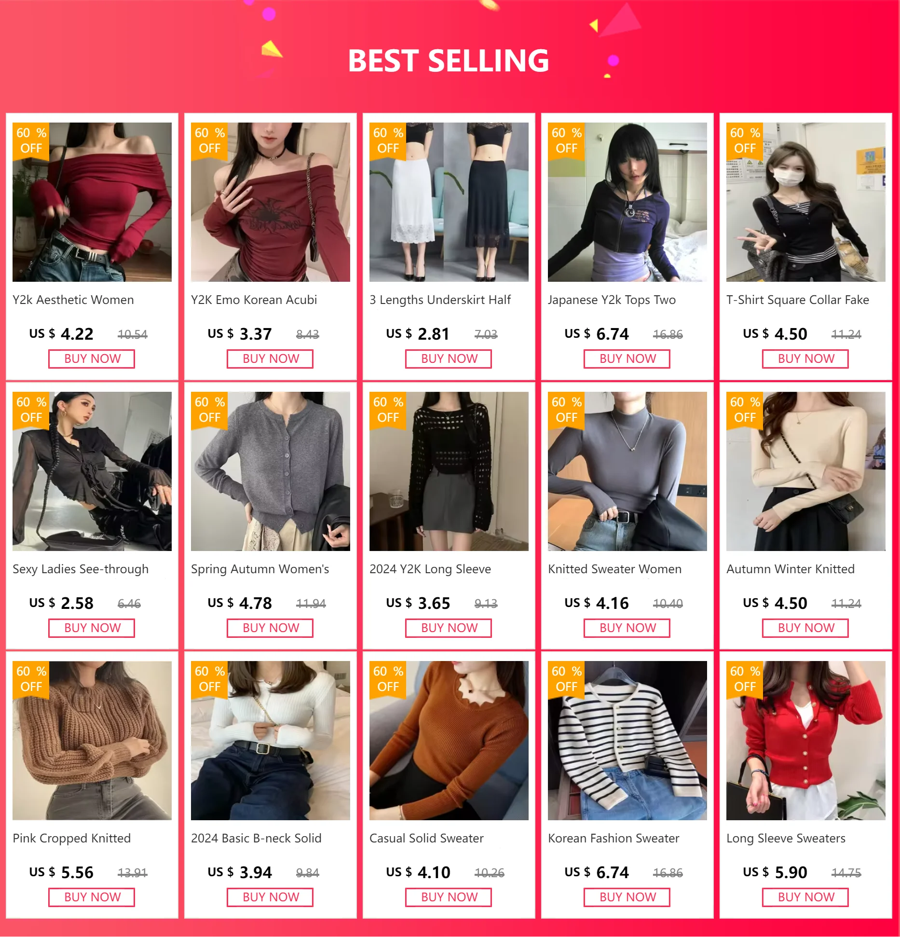Select the Casual Solid Sweater product title

point(426,838)
